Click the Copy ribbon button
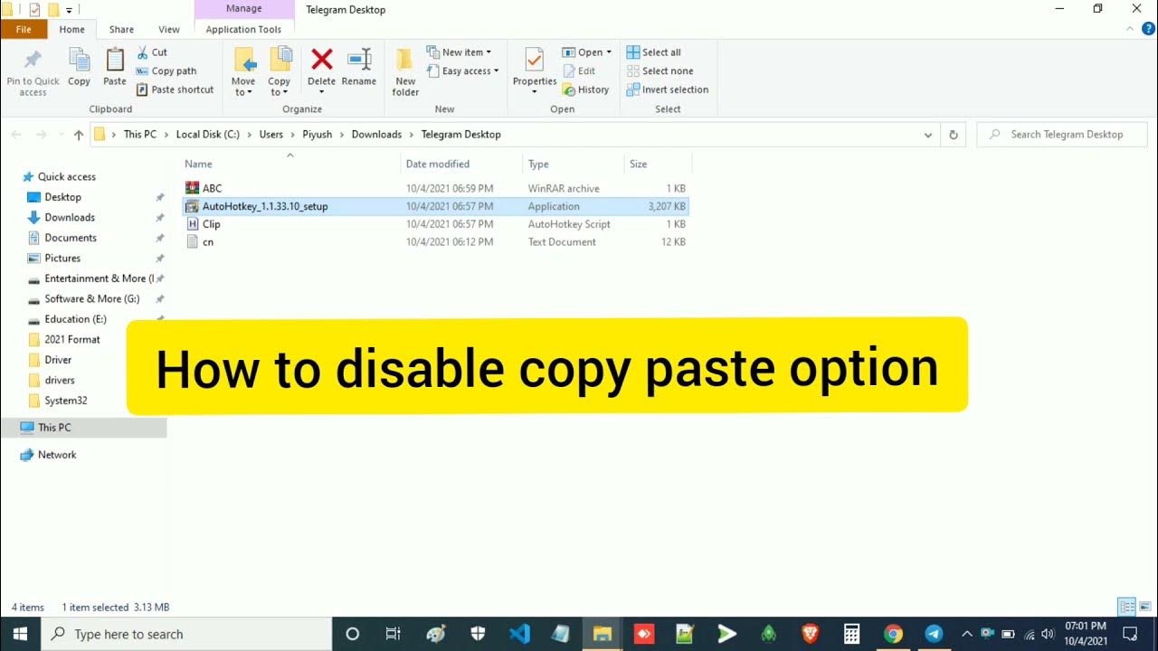The width and height of the screenshot is (1158, 651). click(x=80, y=68)
